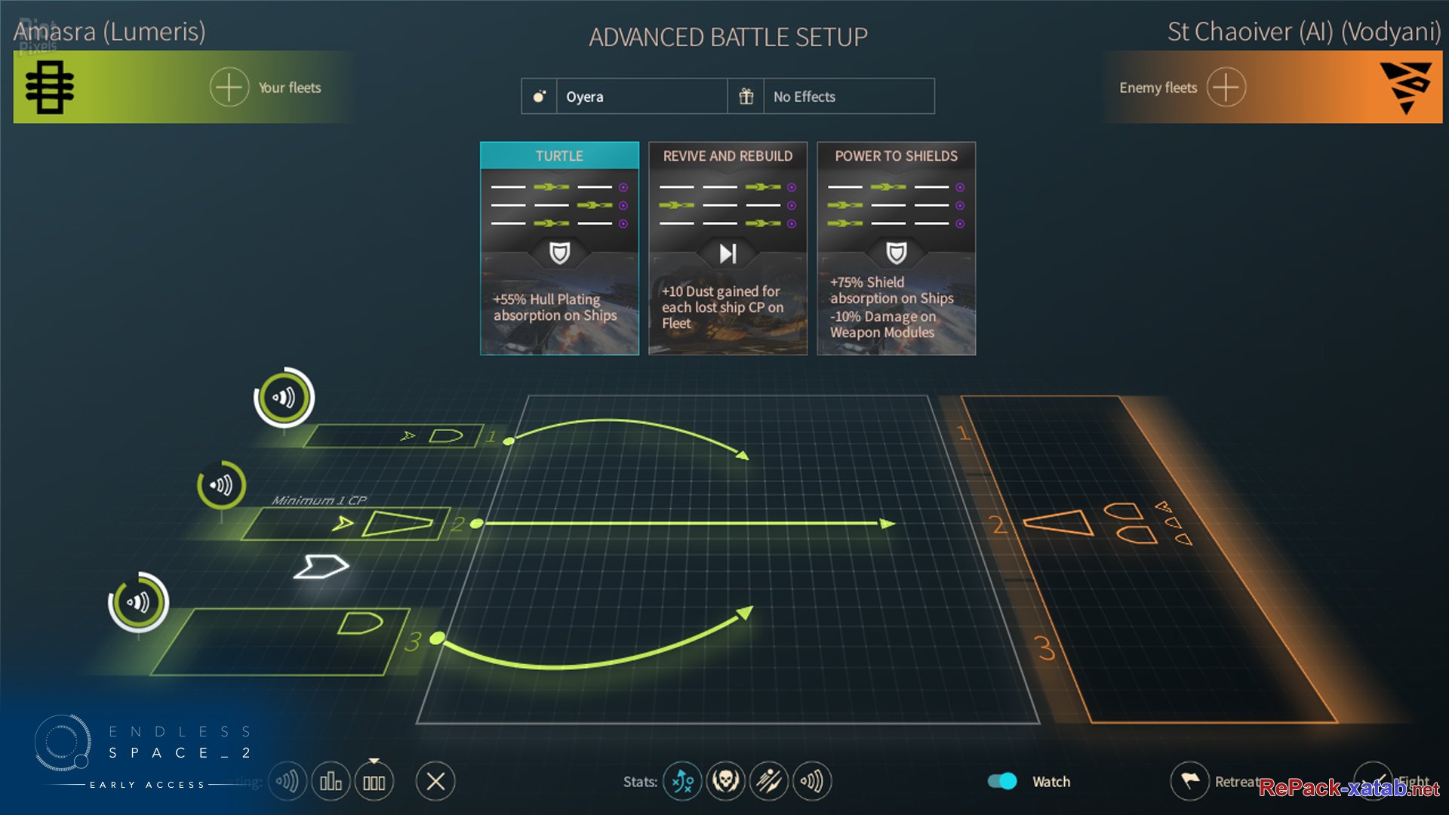Click the range sorting icon in bottom bar
This screenshot has width=1449, height=815.
(288, 781)
